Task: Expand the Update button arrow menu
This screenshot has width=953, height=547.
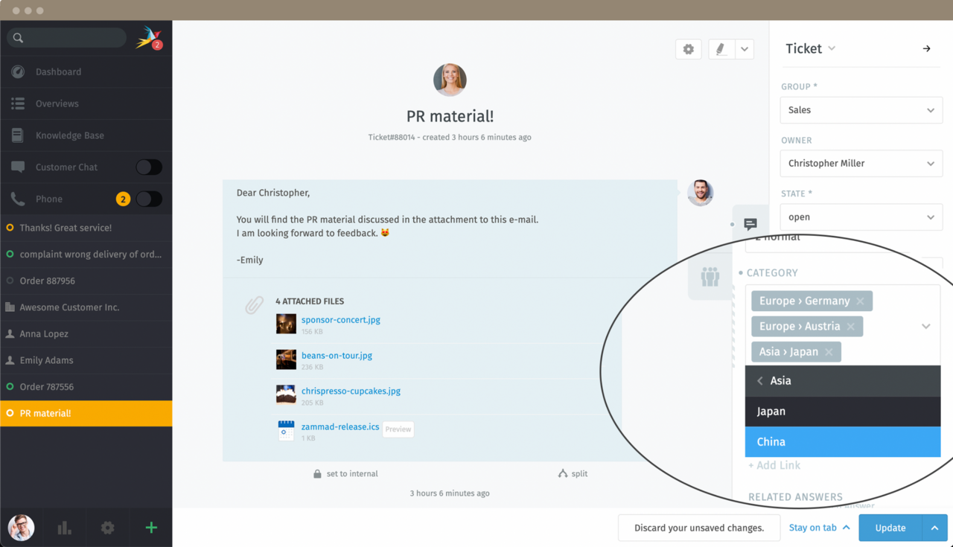Action: click(x=934, y=528)
